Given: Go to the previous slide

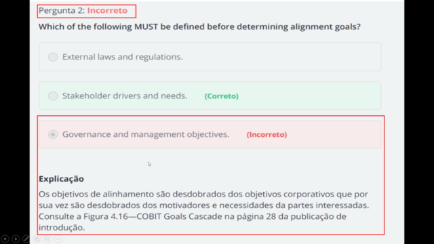Looking at the screenshot, I should point(5,239).
